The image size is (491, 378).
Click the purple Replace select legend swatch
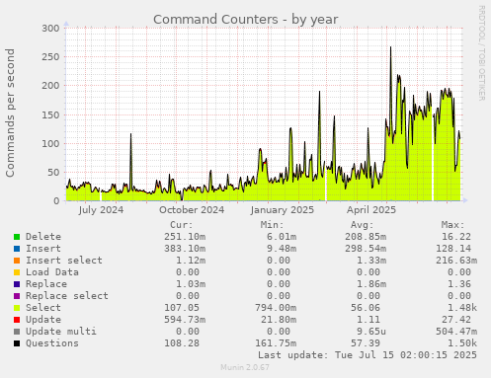click(x=17, y=296)
